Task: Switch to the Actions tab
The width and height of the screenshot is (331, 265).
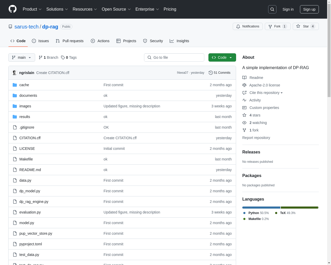Action: (x=100, y=41)
